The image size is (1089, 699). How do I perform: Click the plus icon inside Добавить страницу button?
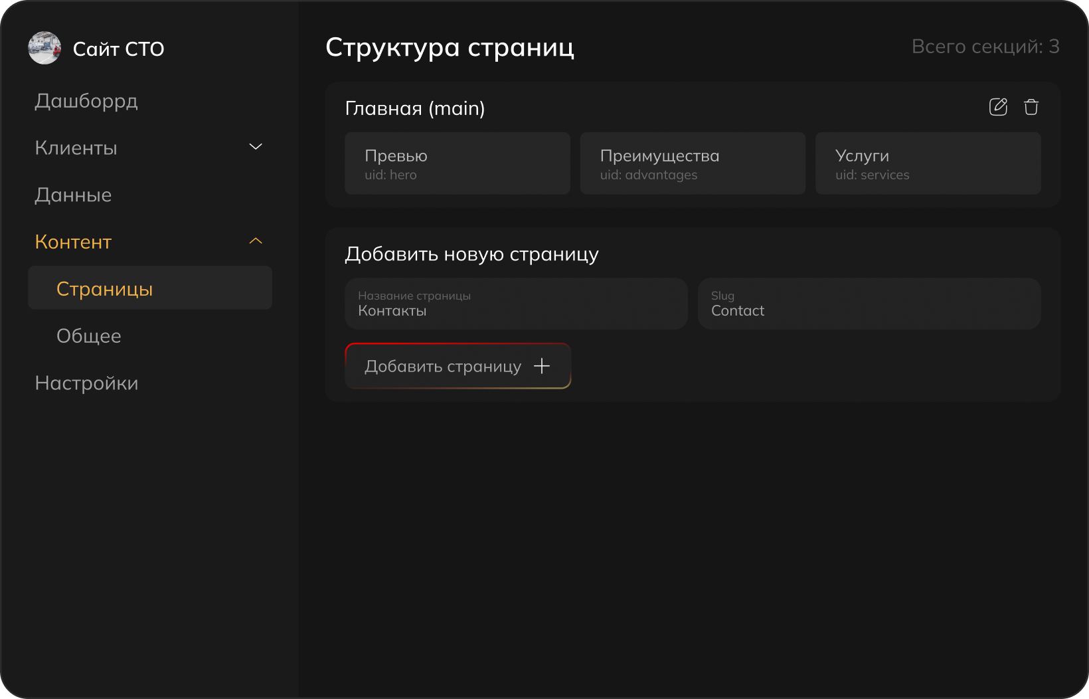tap(543, 365)
